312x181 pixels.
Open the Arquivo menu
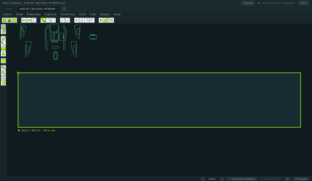pyautogui.click(x=8, y=14)
